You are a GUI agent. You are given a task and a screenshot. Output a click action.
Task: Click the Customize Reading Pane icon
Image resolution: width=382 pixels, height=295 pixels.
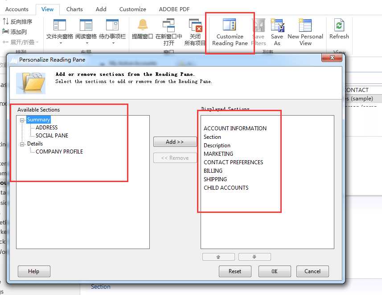click(x=229, y=25)
